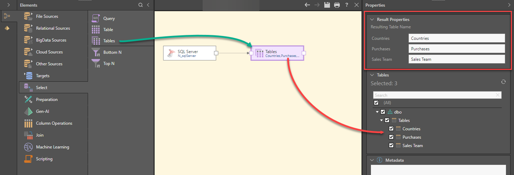Screen dimensions: 514x175
Task: Refresh the tables list icon
Action: tap(503, 82)
